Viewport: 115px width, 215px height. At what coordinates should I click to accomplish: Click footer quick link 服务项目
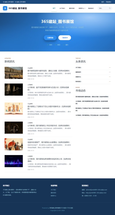(53, 193)
